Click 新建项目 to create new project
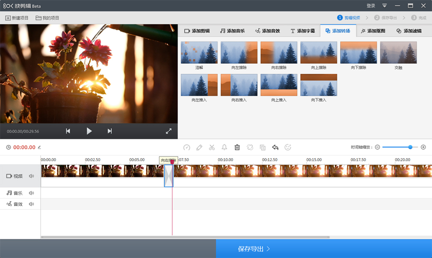The image size is (432, 258). point(17,18)
